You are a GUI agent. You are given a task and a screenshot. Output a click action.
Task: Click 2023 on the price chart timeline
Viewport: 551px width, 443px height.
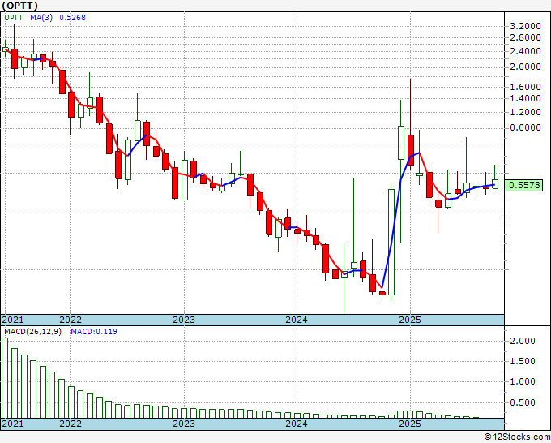tap(184, 320)
